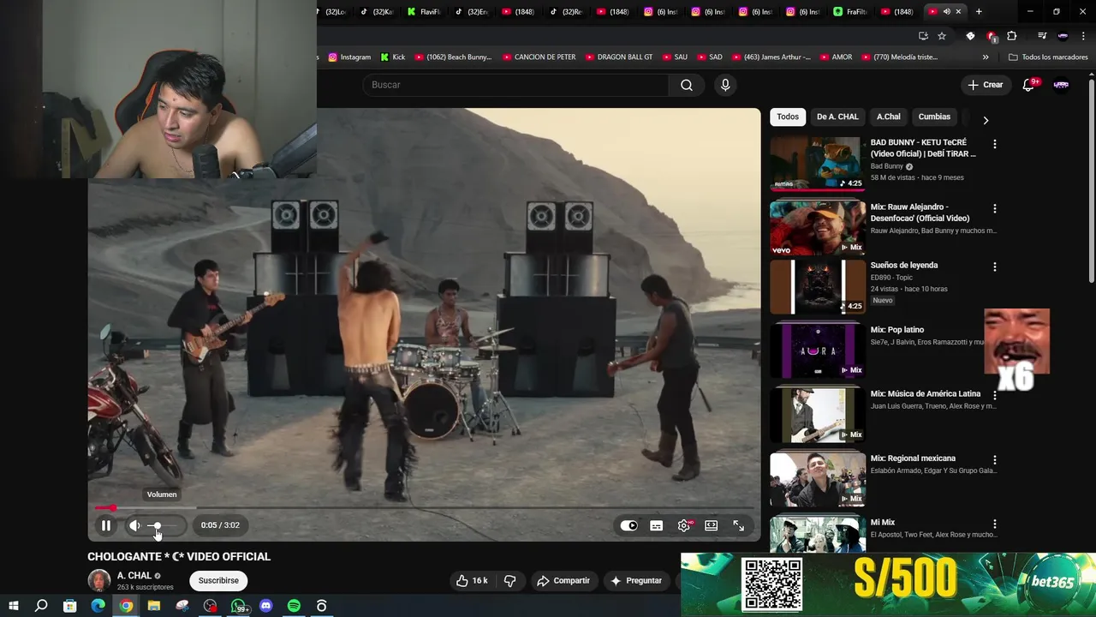Viewport: 1096px width, 617px height.
Task: Open the DRAGON BALL GT bookmark
Action: click(x=619, y=57)
